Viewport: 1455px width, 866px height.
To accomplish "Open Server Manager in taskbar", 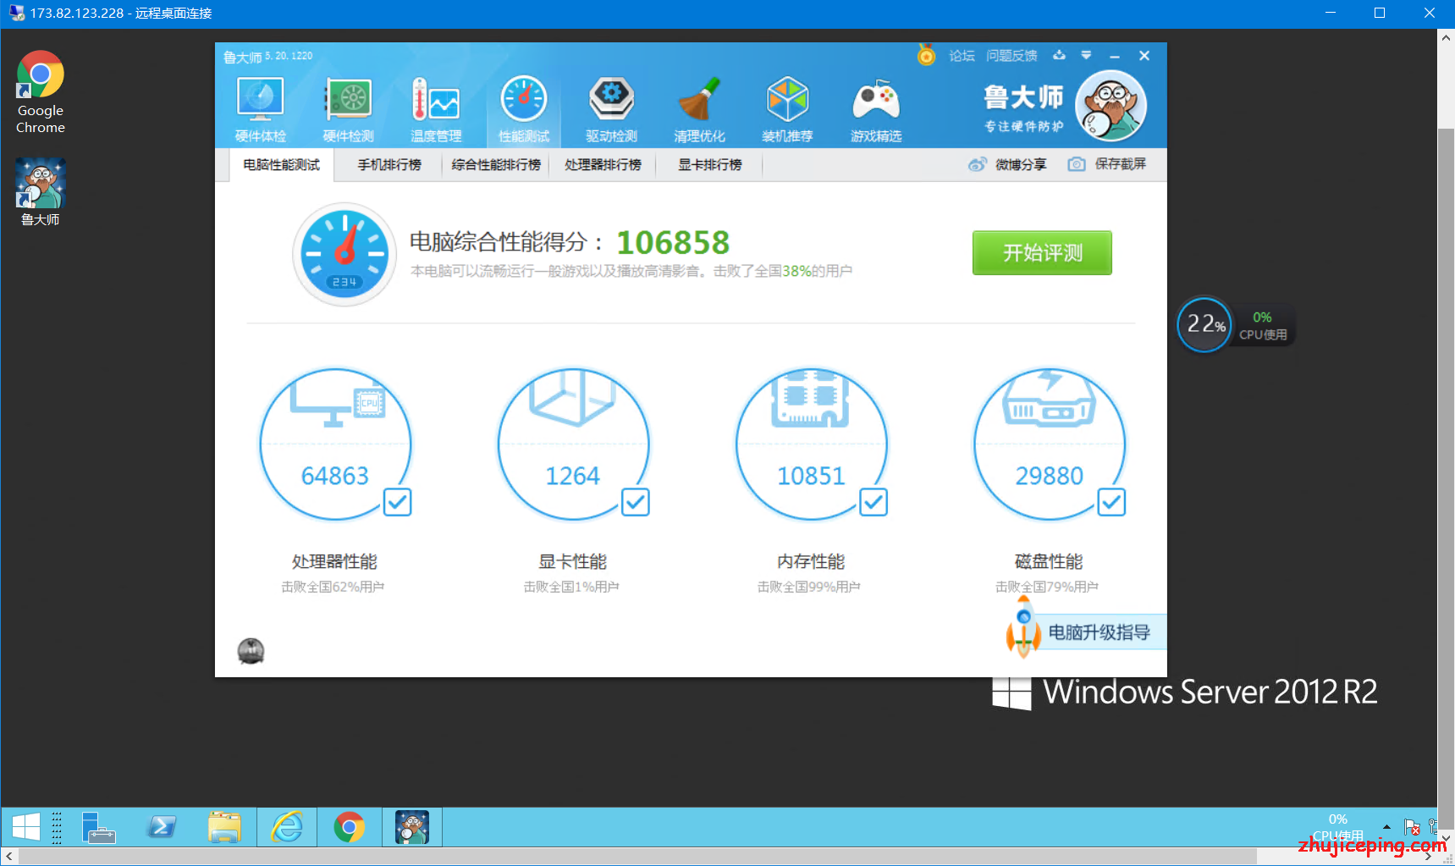I will [x=98, y=827].
